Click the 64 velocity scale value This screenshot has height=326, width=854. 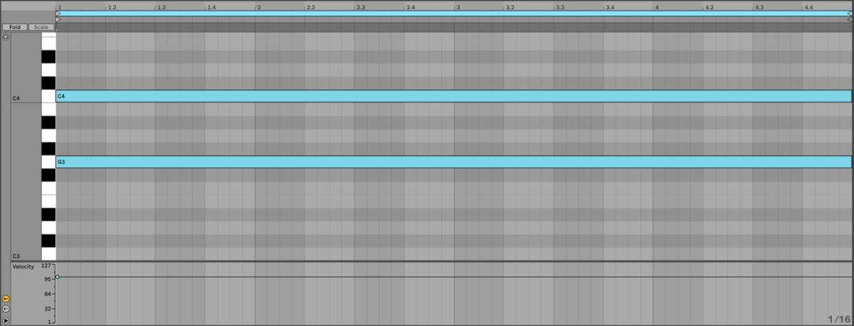pyautogui.click(x=48, y=293)
